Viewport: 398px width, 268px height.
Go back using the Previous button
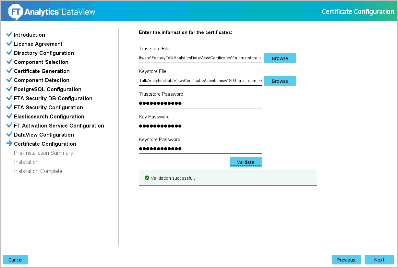pyautogui.click(x=346, y=260)
